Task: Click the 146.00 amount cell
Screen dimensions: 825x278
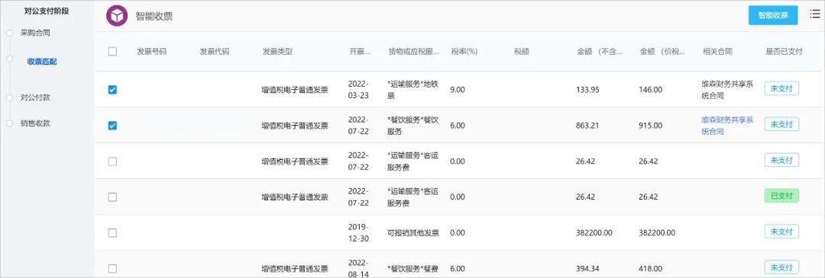Action: 650,90
